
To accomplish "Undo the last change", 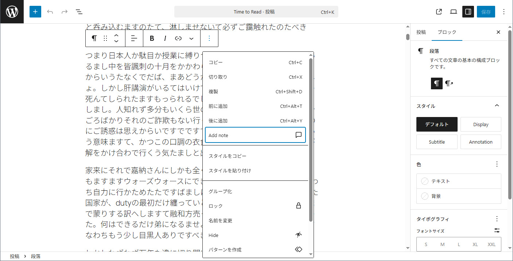I will click(x=50, y=12).
